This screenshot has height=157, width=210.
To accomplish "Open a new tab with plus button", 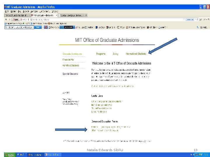I will (86, 15).
